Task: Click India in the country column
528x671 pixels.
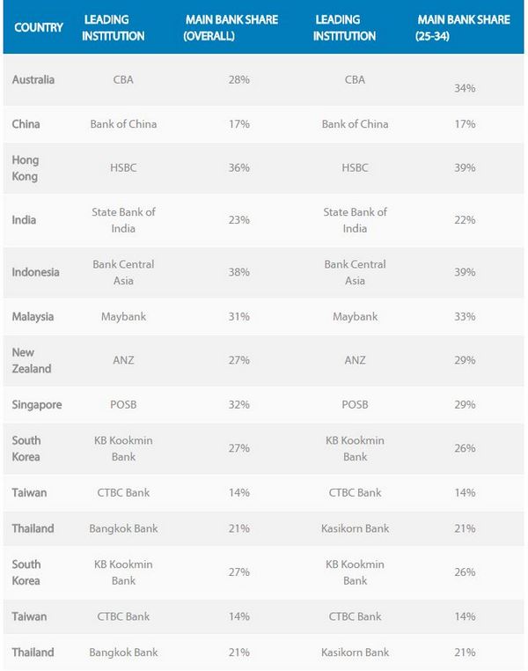Action: (24, 219)
